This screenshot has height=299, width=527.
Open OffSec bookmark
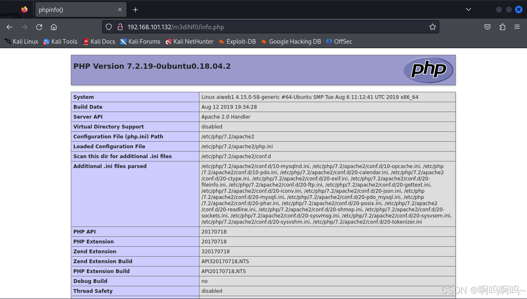tap(339, 41)
